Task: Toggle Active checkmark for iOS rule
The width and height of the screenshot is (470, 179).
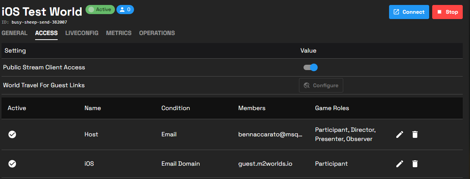Action: pyautogui.click(x=12, y=164)
